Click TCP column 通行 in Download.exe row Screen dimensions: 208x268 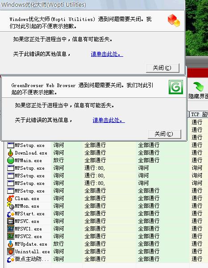tap(197, 153)
